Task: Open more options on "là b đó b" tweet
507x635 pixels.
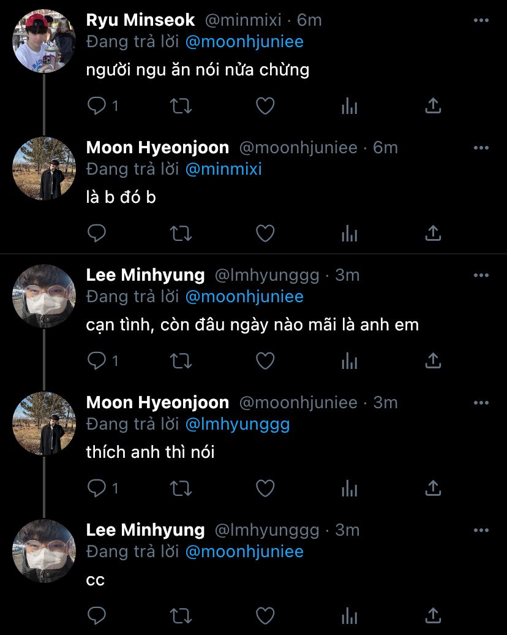Action: coord(481,148)
